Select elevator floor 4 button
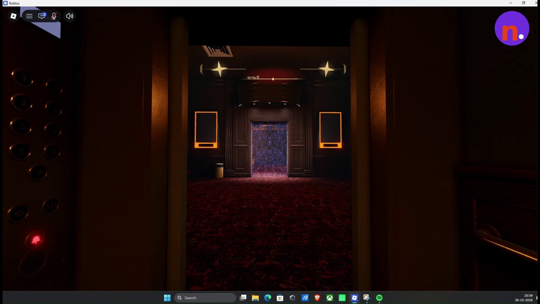The image size is (540, 304). (53, 109)
